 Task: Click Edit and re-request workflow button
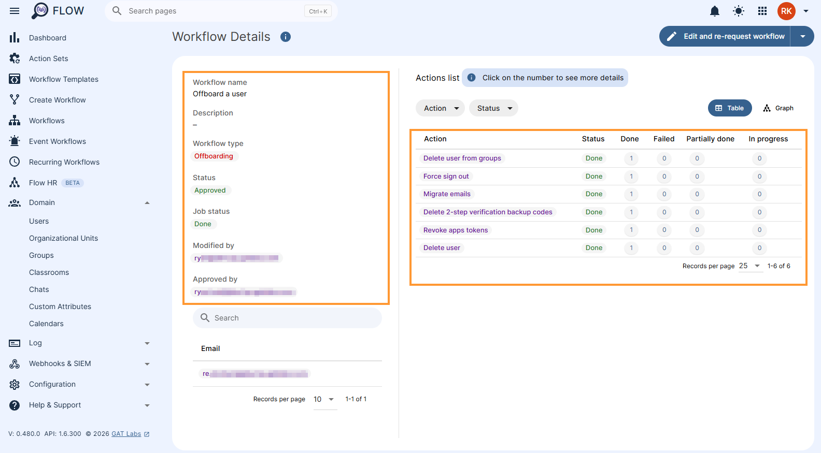725,36
